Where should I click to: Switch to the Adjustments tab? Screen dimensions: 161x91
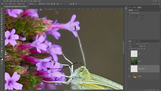[137, 10]
